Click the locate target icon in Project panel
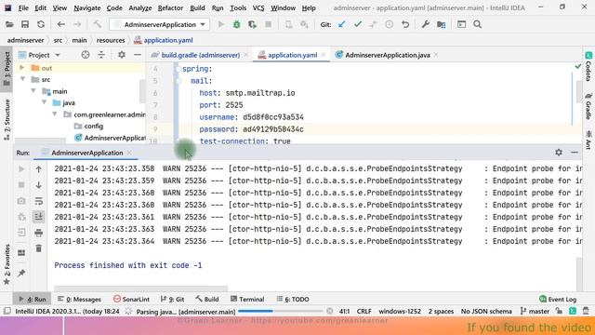 tap(86, 55)
